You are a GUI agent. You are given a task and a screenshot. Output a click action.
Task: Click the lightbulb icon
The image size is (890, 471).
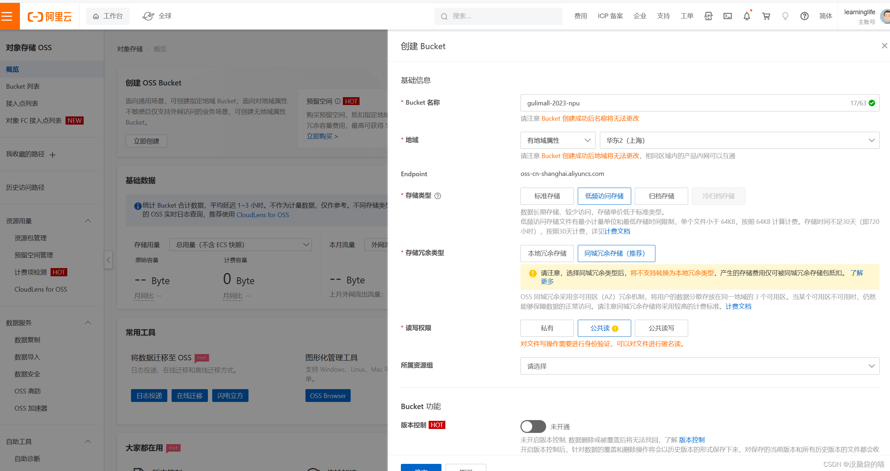[785, 16]
